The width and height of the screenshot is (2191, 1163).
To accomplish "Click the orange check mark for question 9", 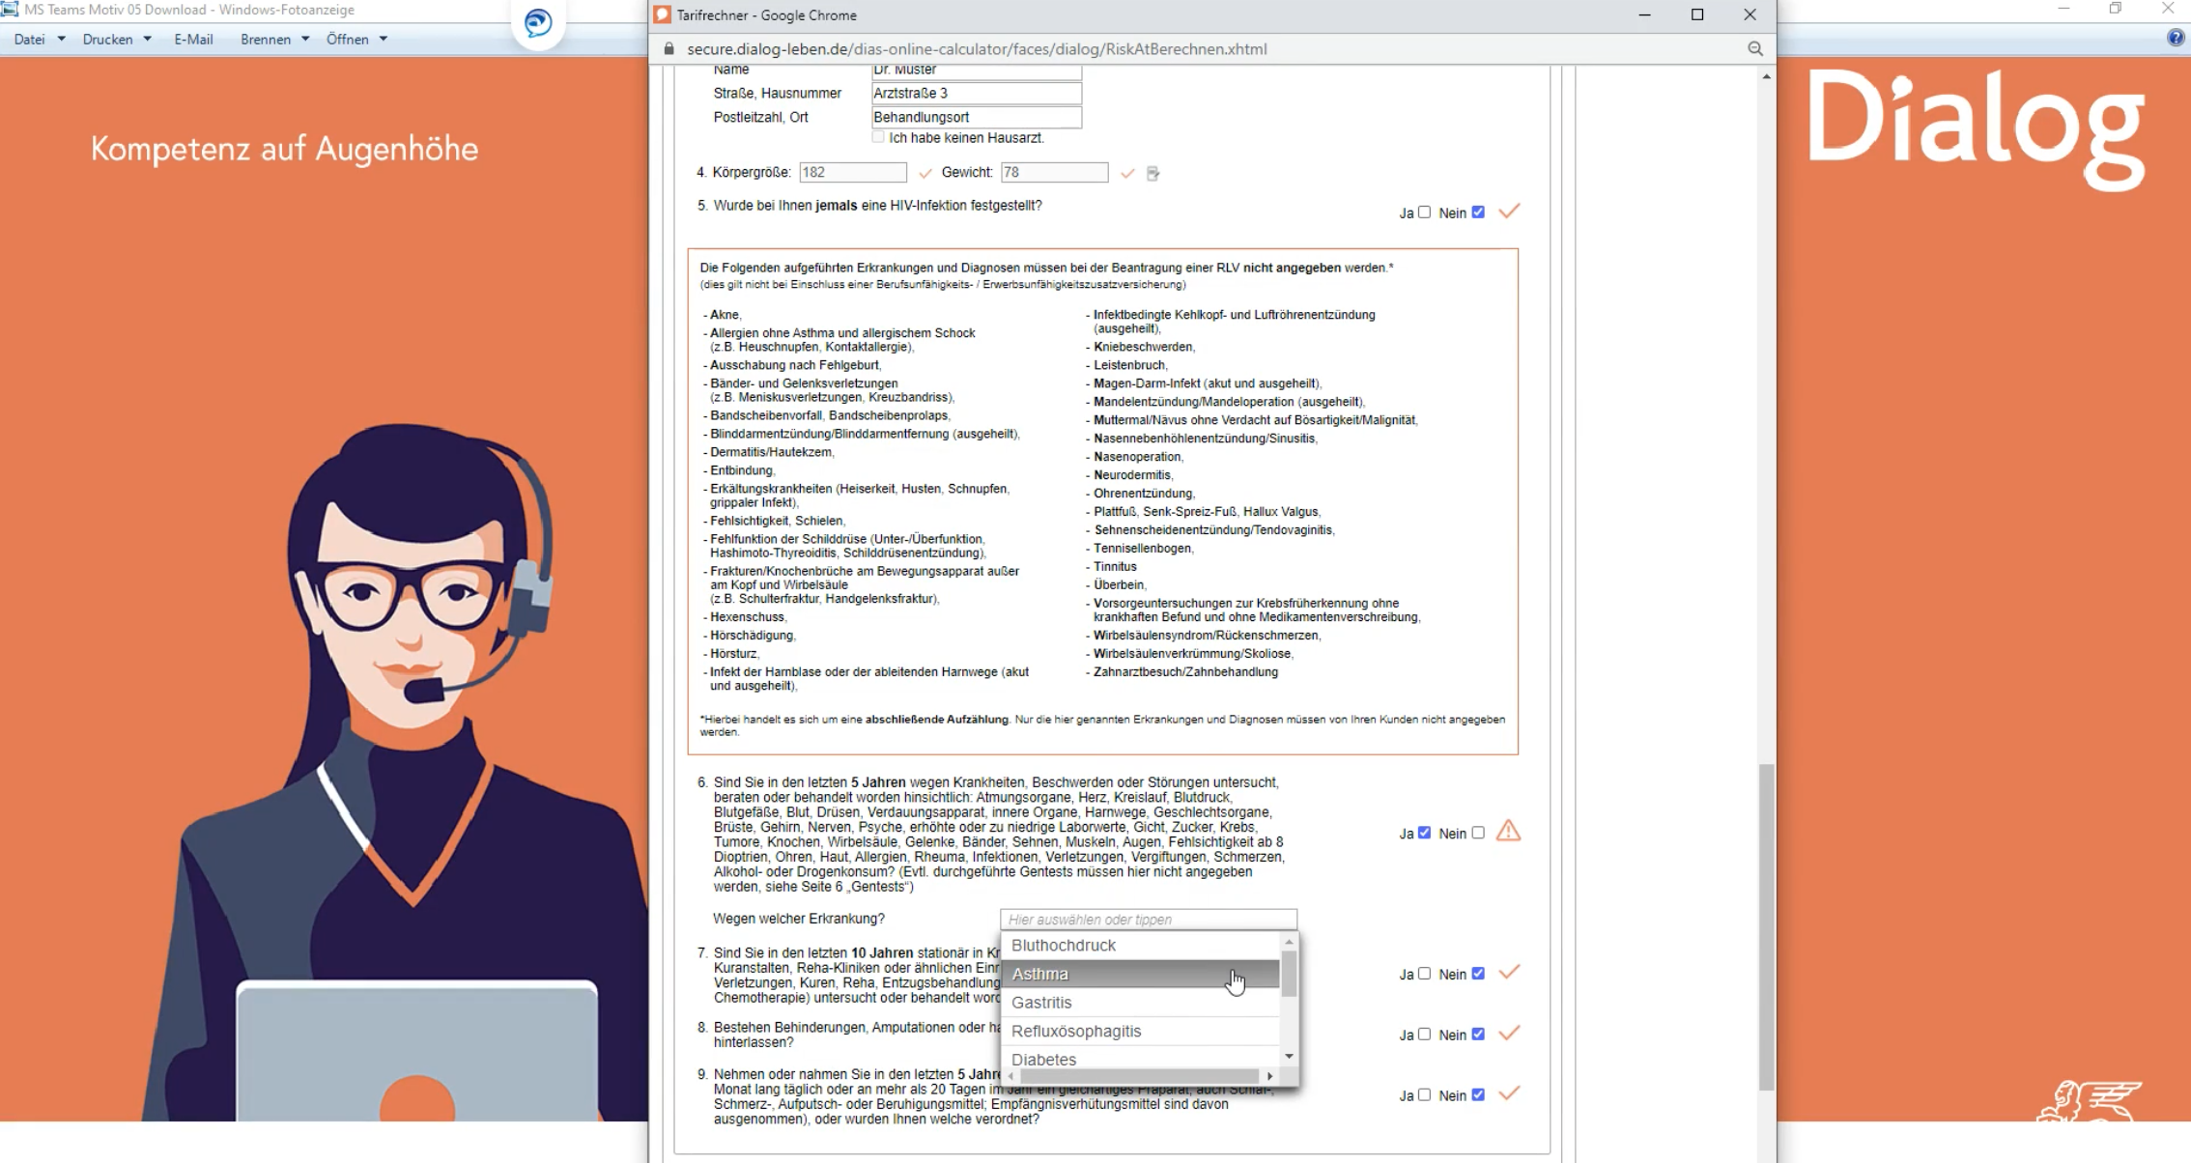I will [x=1509, y=1093].
